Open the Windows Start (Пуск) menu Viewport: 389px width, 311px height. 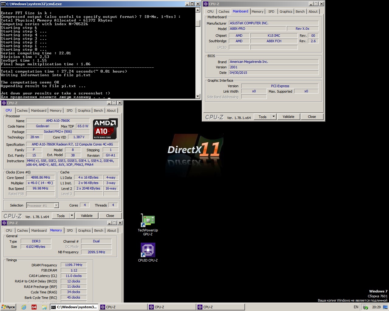pyautogui.click(x=8, y=307)
